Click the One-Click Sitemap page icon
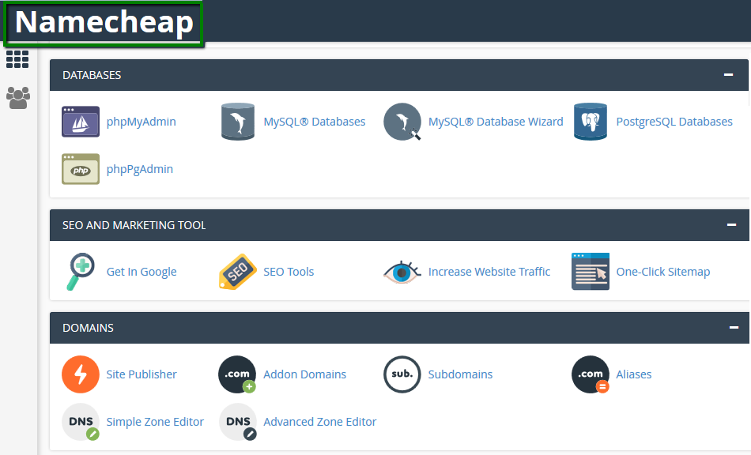751x455 pixels. (590, 272)
